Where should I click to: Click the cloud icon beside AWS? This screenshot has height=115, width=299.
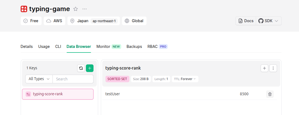point(49,21)
